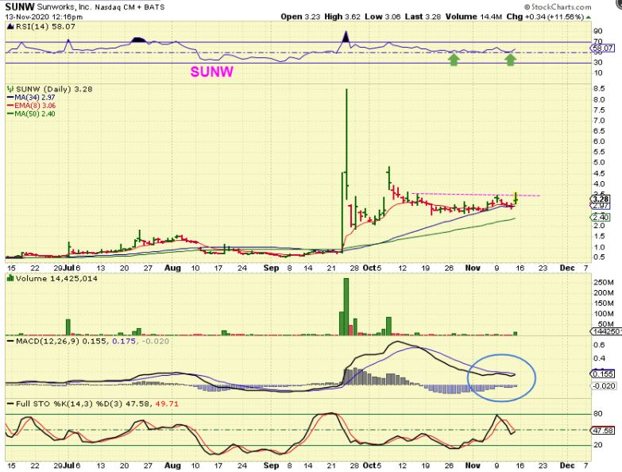
Task: Click the green MA(50) legend line swatch
Action: click(x=10, y=114)
